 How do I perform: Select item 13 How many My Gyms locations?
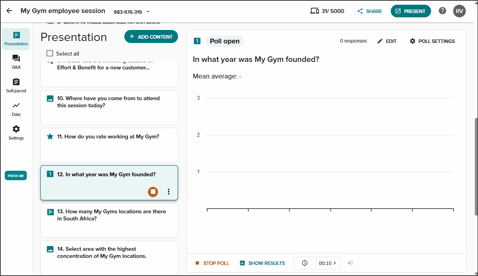click(109, 220)
